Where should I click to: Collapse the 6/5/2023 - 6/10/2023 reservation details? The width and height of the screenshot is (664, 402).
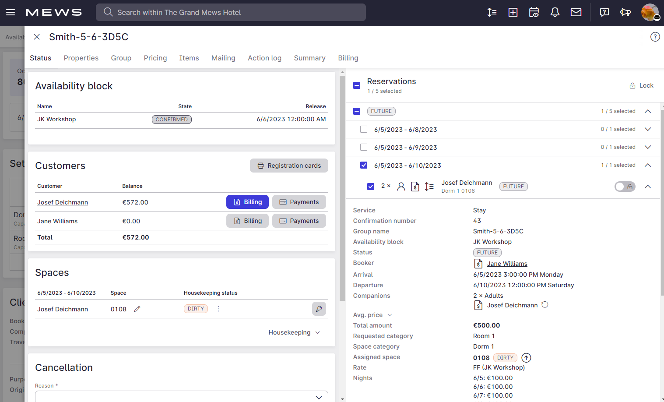pyautogui.click(x=647, y=165)
